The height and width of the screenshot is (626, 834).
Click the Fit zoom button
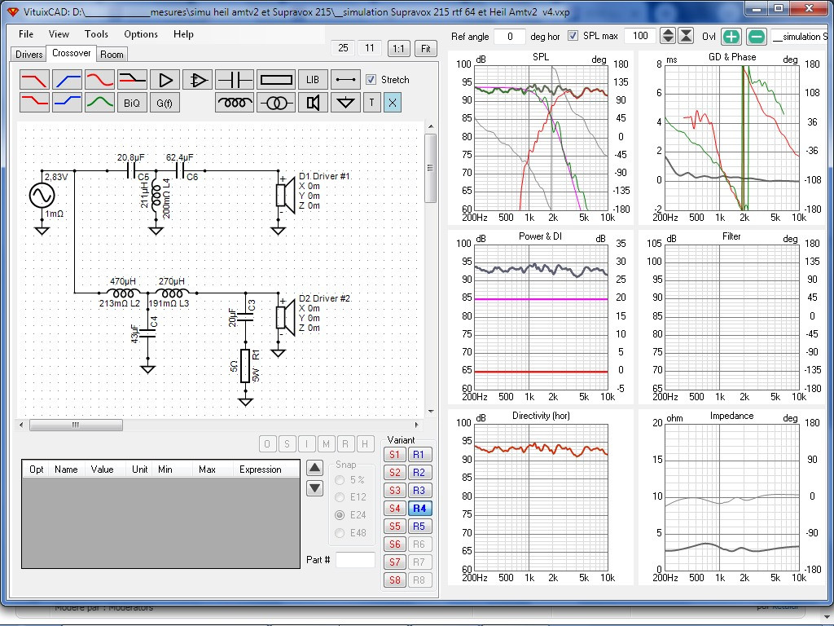click(425, 48)
